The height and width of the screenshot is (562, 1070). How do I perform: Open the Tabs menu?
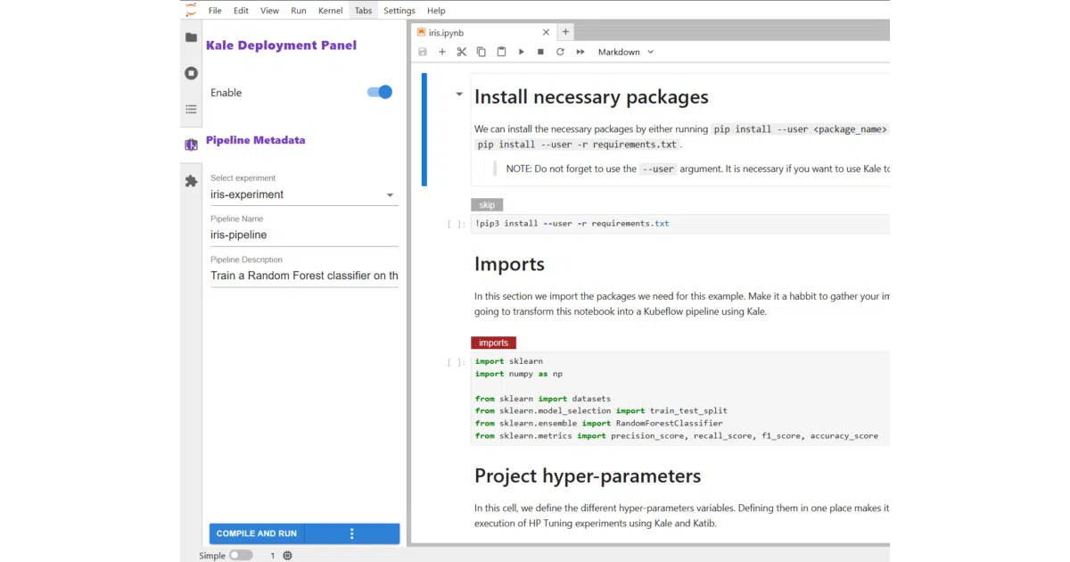pos(363,11)
